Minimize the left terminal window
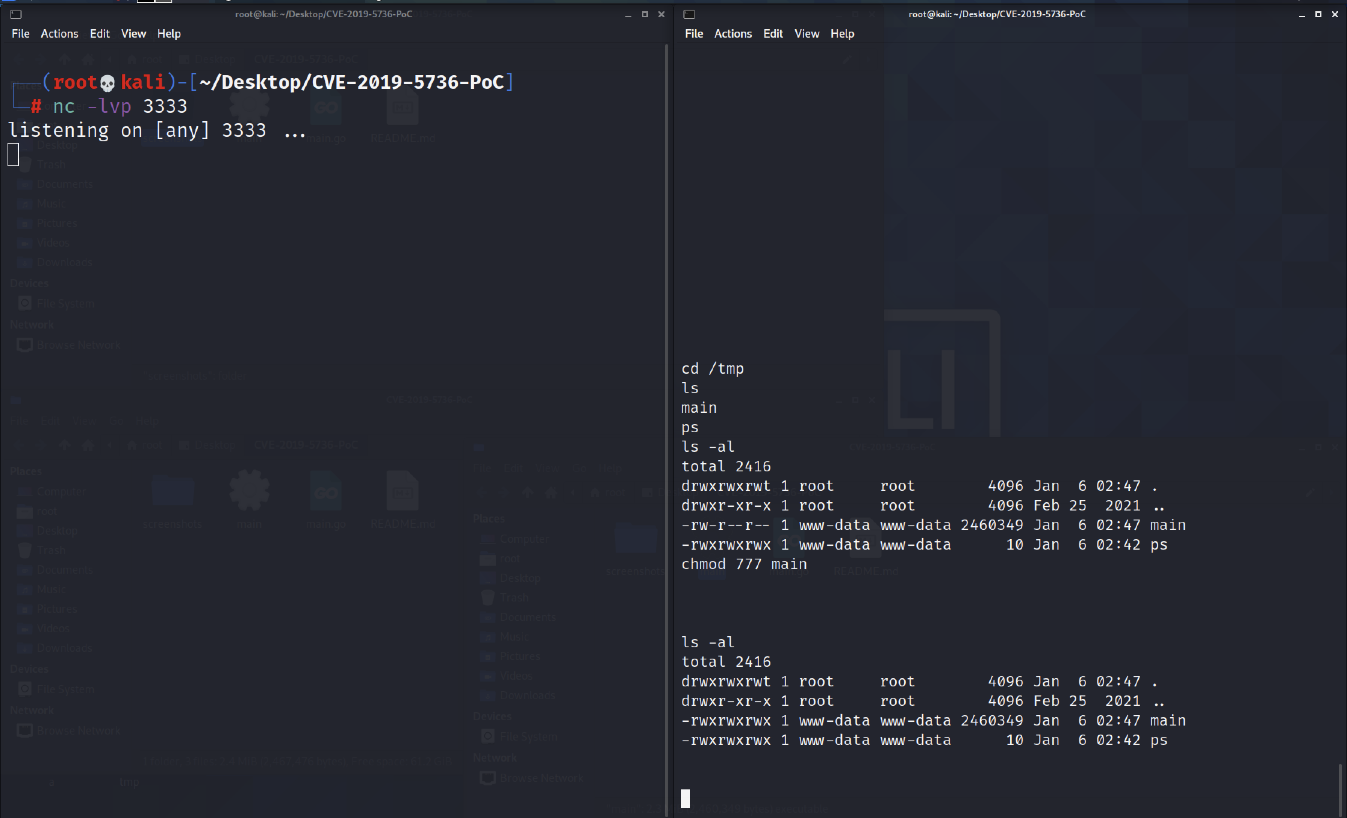 click(x=628, y=15)
